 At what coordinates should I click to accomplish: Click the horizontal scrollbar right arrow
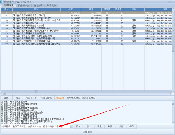[x=171, y=94]
